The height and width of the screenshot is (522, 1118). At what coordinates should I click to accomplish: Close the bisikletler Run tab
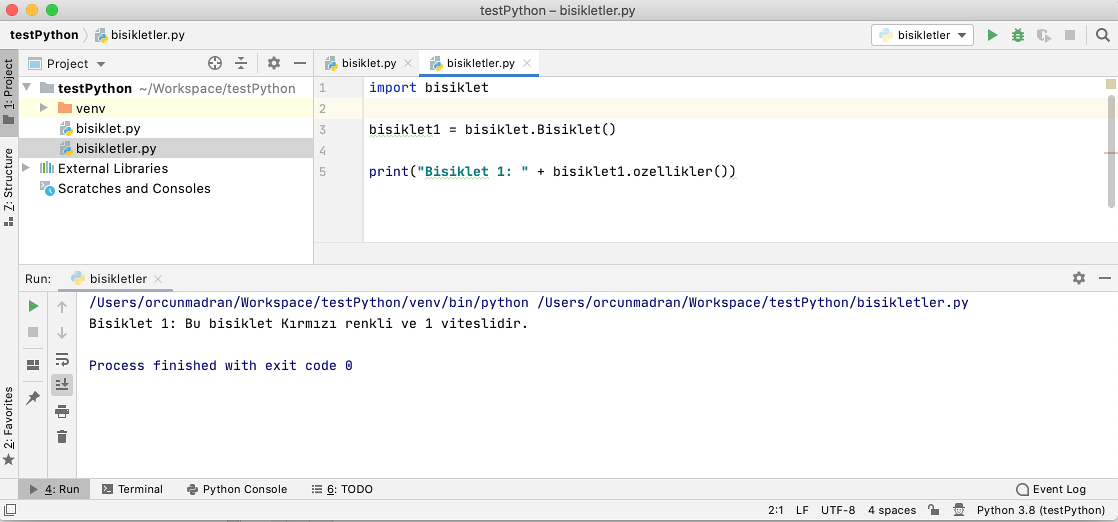(x=158, y=278)
